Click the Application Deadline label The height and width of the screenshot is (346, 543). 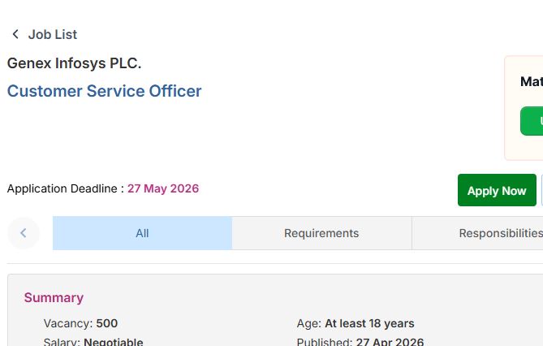click(x=65, y=188)
